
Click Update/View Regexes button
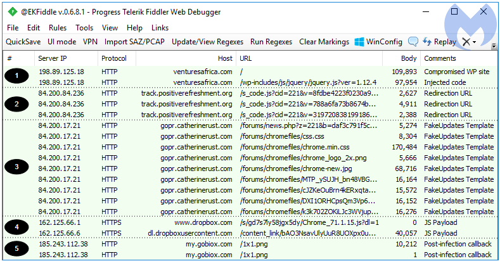coord(208,42)
